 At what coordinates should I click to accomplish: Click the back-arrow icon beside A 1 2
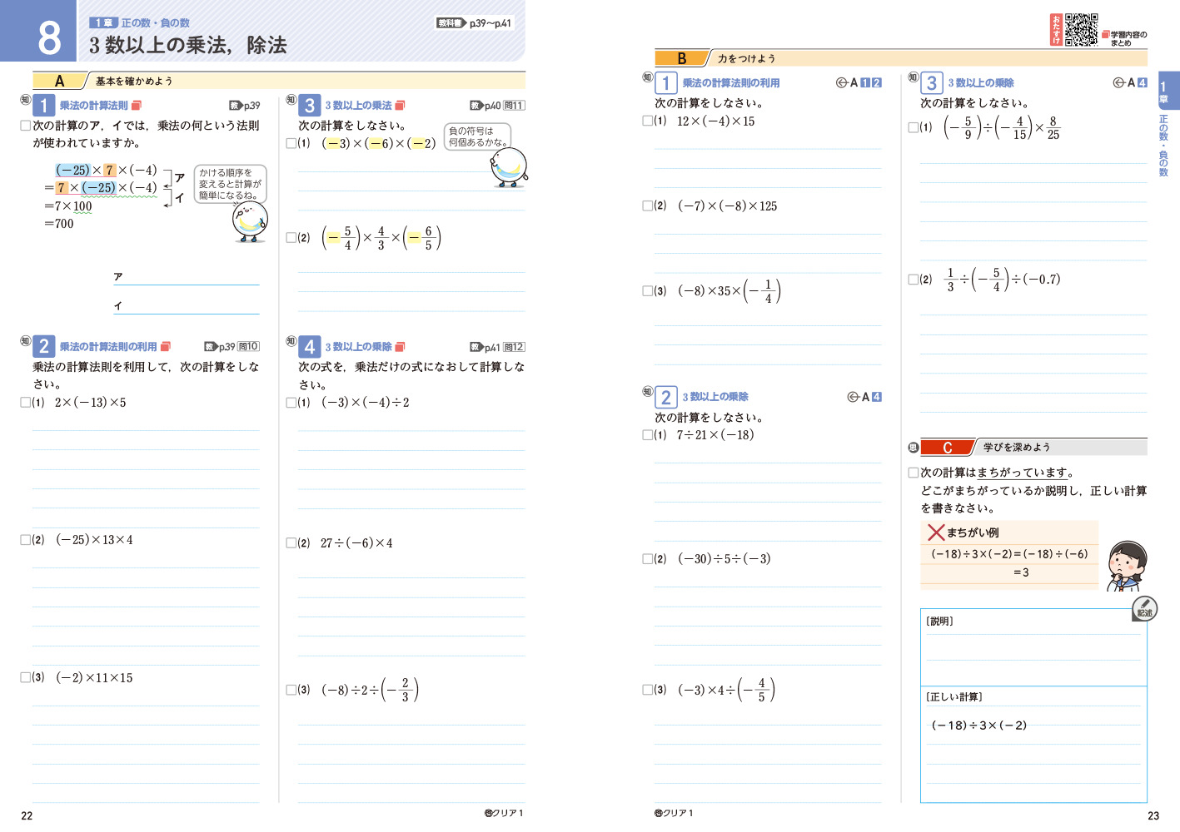[841, 83]
